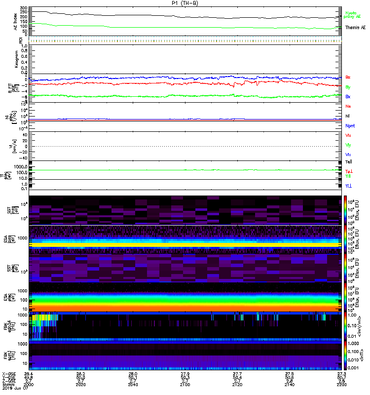The height and width of the screenshot is (395, 370).
Task: Select the green By legend label
Action: pos(348,87)
